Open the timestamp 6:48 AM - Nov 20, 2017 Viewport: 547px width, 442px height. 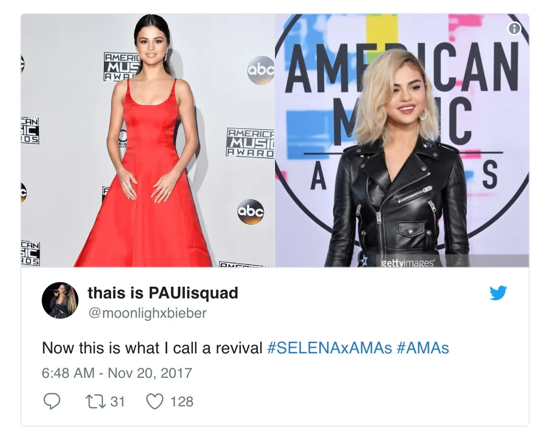tap(117, 373)
